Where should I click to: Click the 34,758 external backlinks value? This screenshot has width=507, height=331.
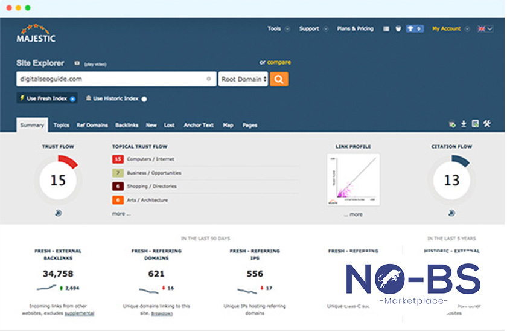click(x=58, y=274)
